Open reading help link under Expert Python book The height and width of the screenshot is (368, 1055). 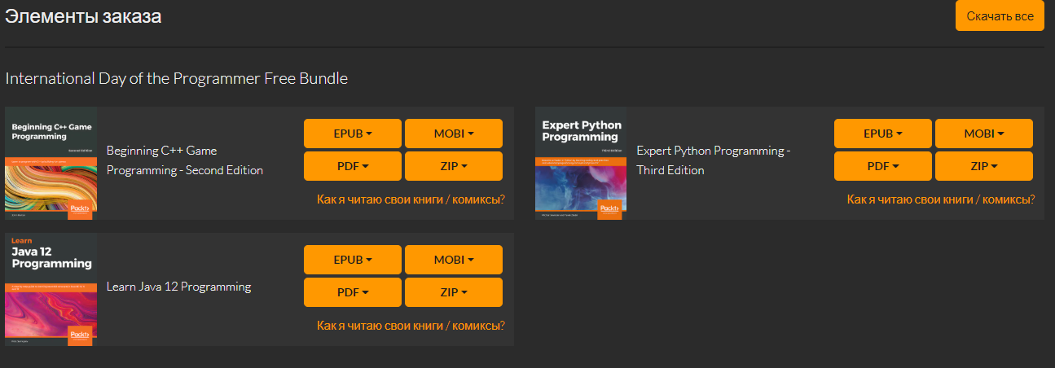[941, 199]
